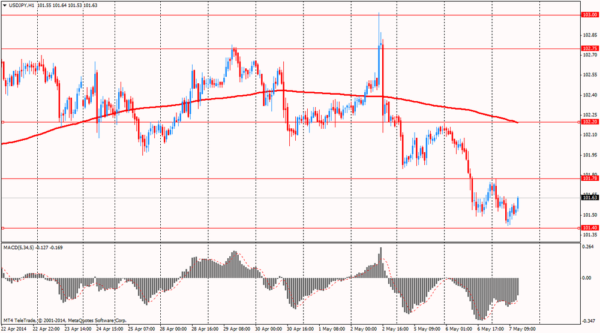Image resolution: width=600 pixels, height=333 pixels.
Task: Grab the left-edge handle of the 102.20 line
Action: [2, 122]
